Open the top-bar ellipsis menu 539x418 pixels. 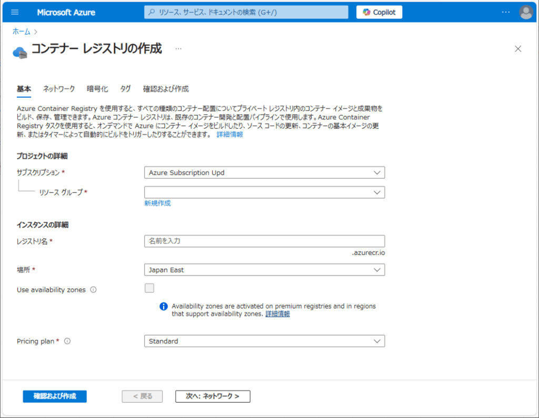505,12
